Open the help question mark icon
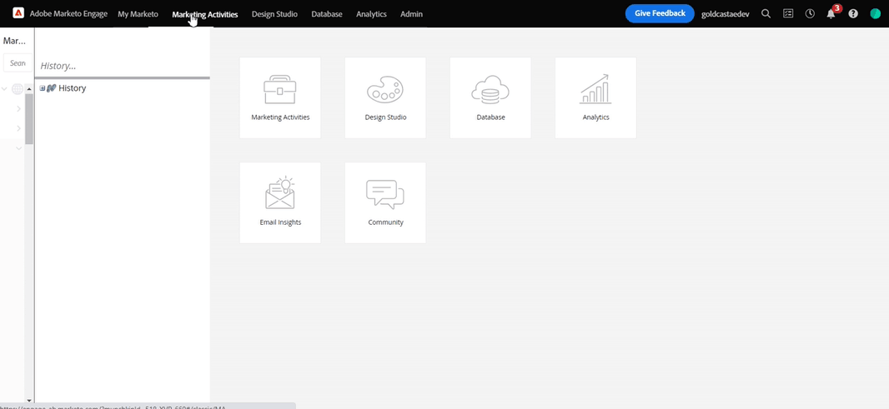The height and width of the screenshot is (409, 889). [853, 13]
